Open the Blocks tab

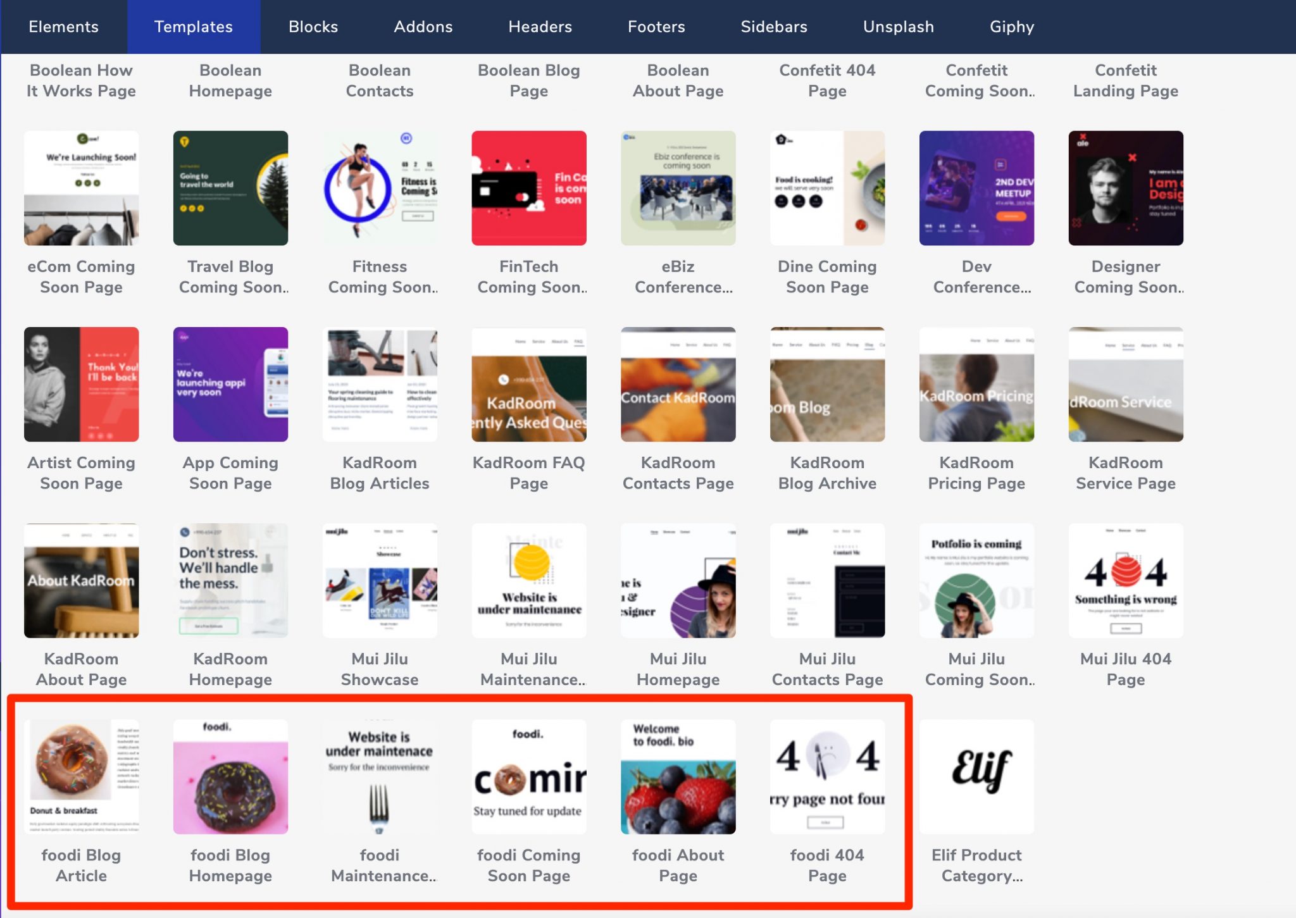(x=313, y=27)
